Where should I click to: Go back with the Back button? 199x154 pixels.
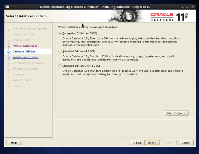[x=137, y=143]
